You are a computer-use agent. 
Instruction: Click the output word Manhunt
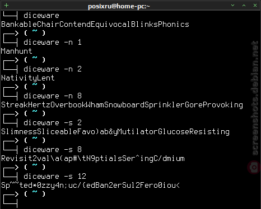click(16, 51)
